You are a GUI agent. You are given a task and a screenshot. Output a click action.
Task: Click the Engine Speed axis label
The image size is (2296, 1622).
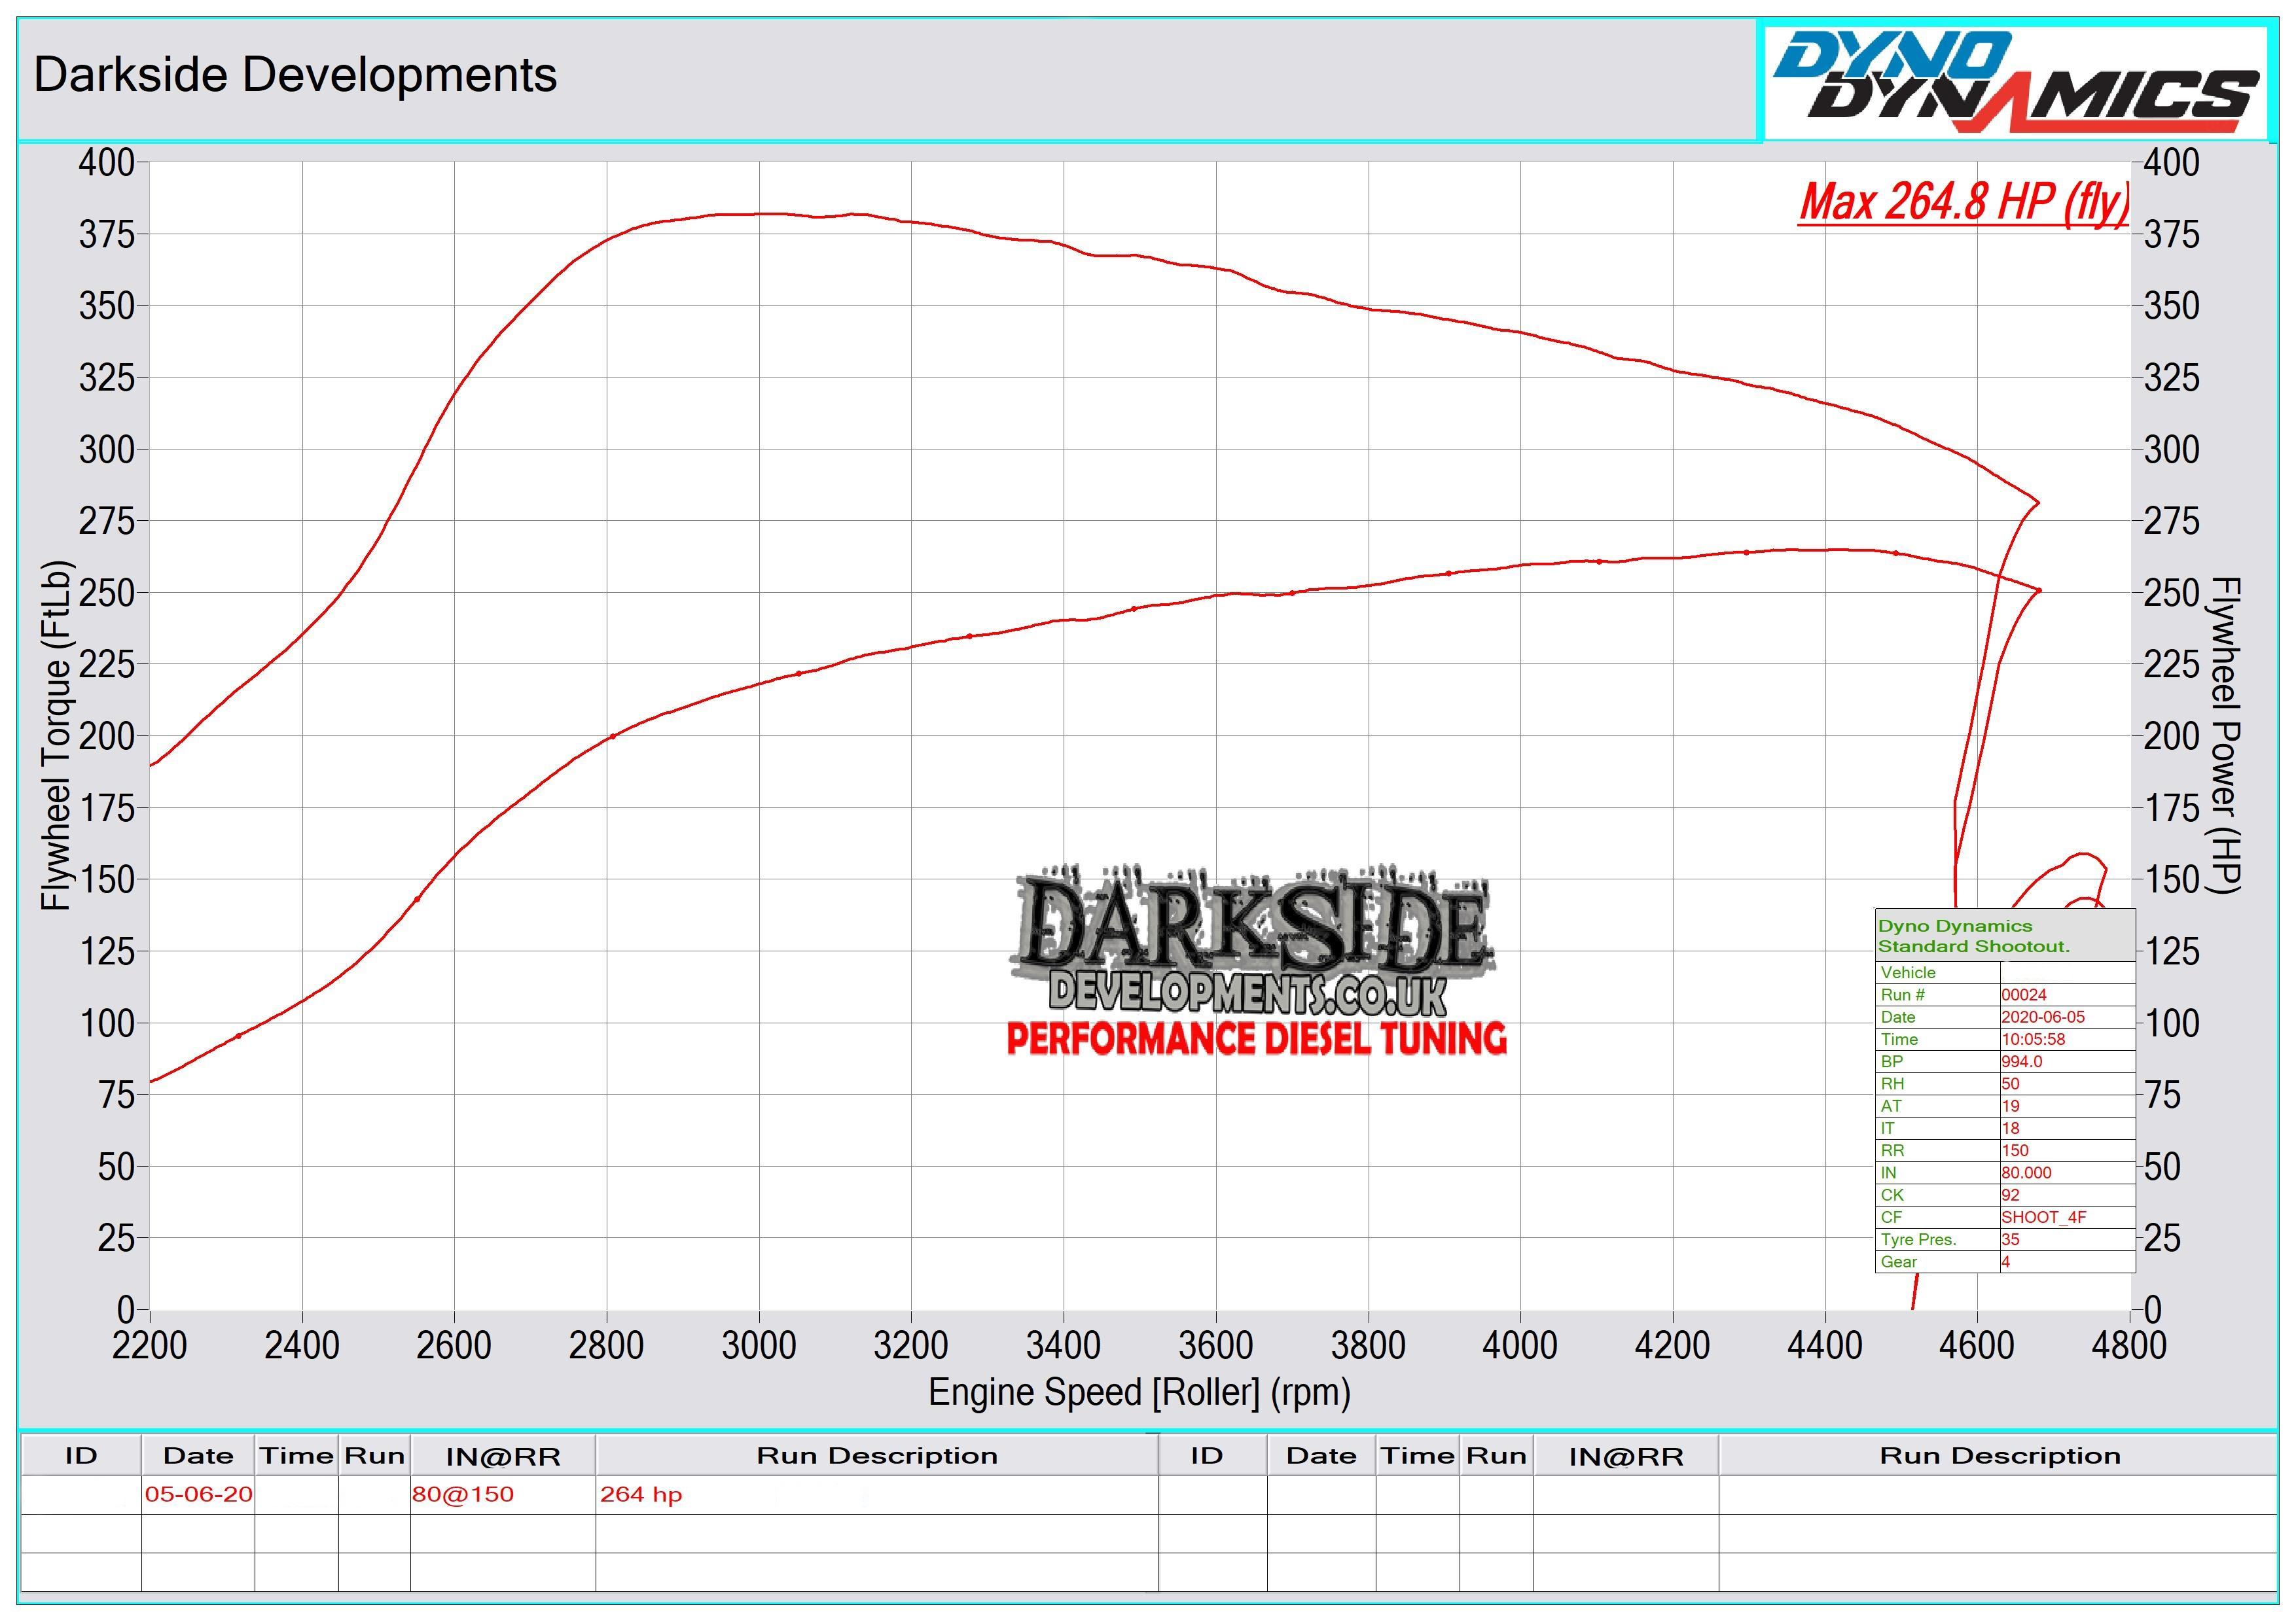pos(1139,1392)
